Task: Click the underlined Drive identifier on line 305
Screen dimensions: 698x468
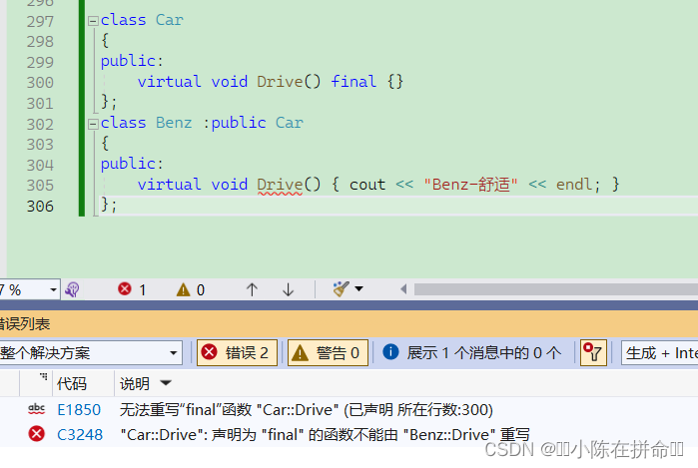Action: tap(280, 185)
